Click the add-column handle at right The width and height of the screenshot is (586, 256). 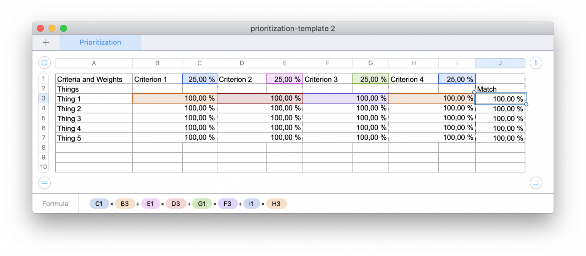coord(536,63)
